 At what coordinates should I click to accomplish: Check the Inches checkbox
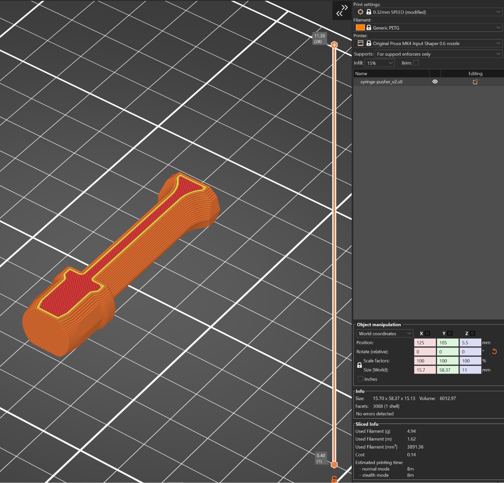tap(360, 379)
